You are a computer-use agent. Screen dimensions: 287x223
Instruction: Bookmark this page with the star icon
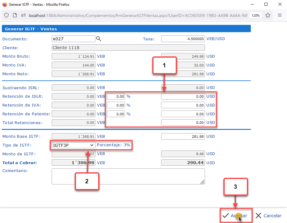pos(268,15)
